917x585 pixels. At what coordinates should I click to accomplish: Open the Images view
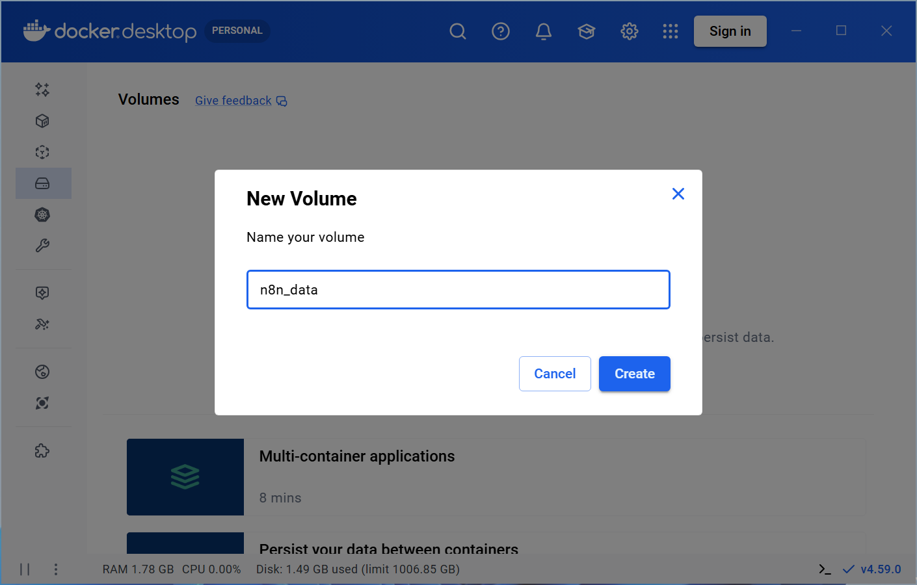42,151
